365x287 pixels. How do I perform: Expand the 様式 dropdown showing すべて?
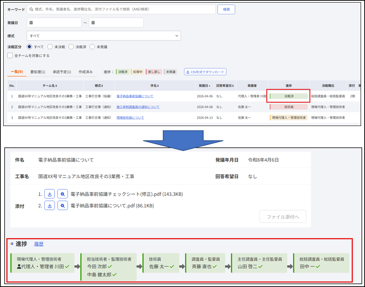point(104,36)
